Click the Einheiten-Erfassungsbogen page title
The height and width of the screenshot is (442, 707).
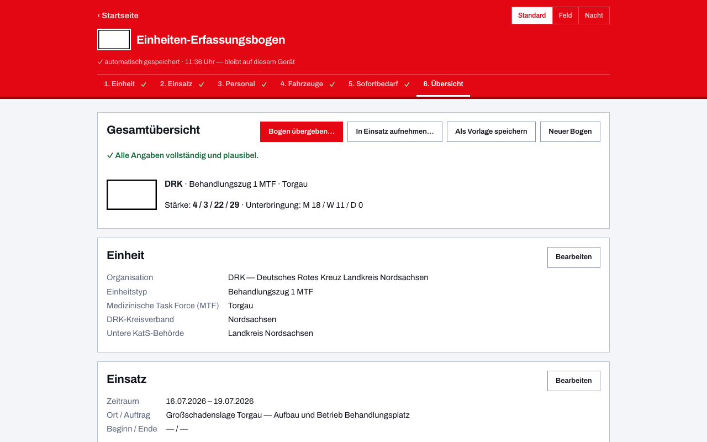pyautogui.click(x=211, y=40)
